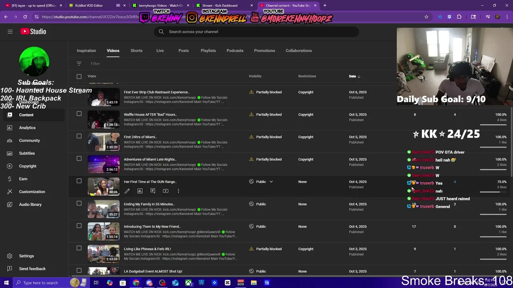The height and width of the screenshot is (288, 513).
Task: Open Audio library in the left sidebar
Action: click(30, 204)
